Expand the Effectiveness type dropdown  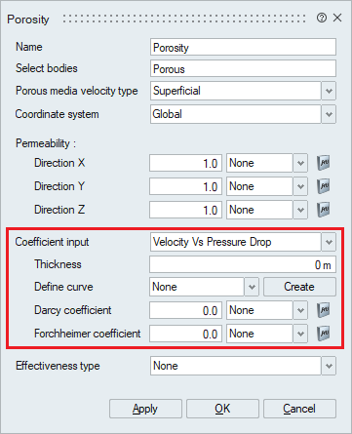point(329,366)
